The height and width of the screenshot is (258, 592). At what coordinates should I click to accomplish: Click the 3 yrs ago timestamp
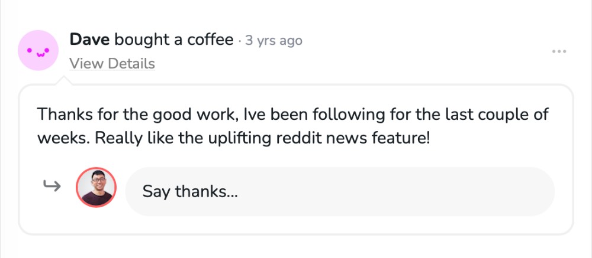(x=274, y=41)
